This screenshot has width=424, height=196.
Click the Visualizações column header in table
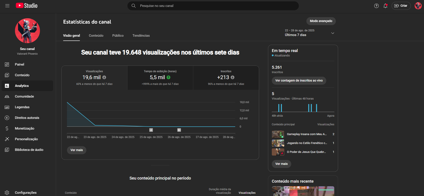[x=247, y=193]
